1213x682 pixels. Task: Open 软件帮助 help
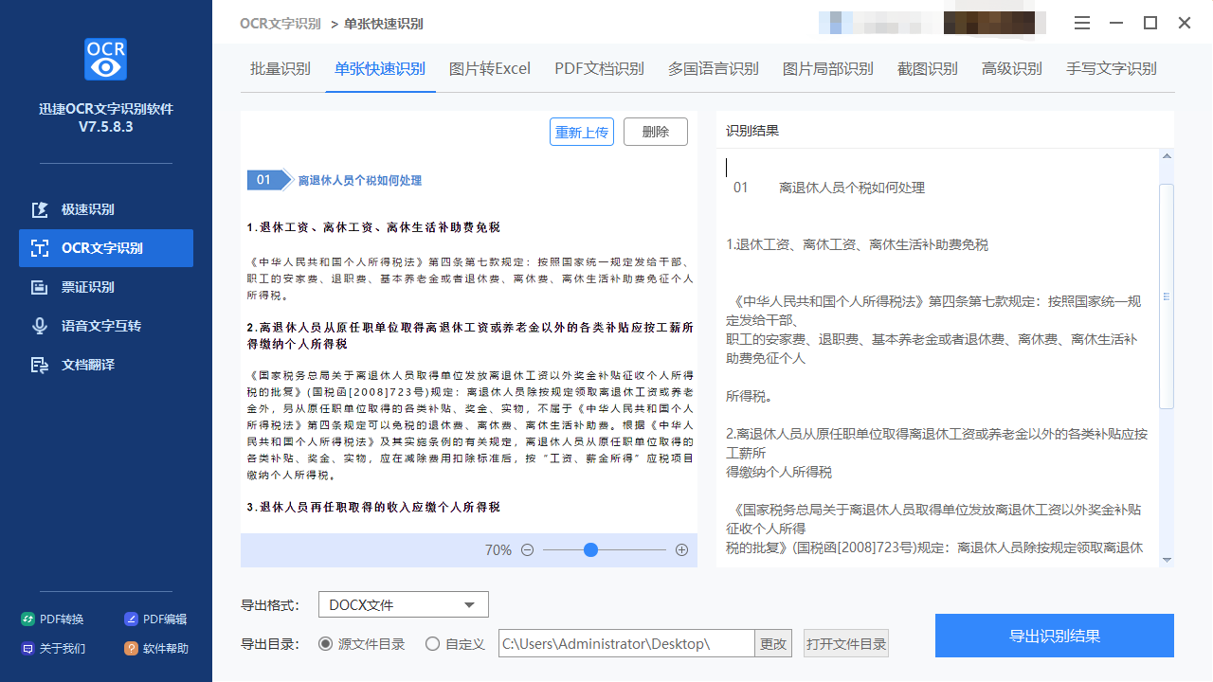[156, 649]
